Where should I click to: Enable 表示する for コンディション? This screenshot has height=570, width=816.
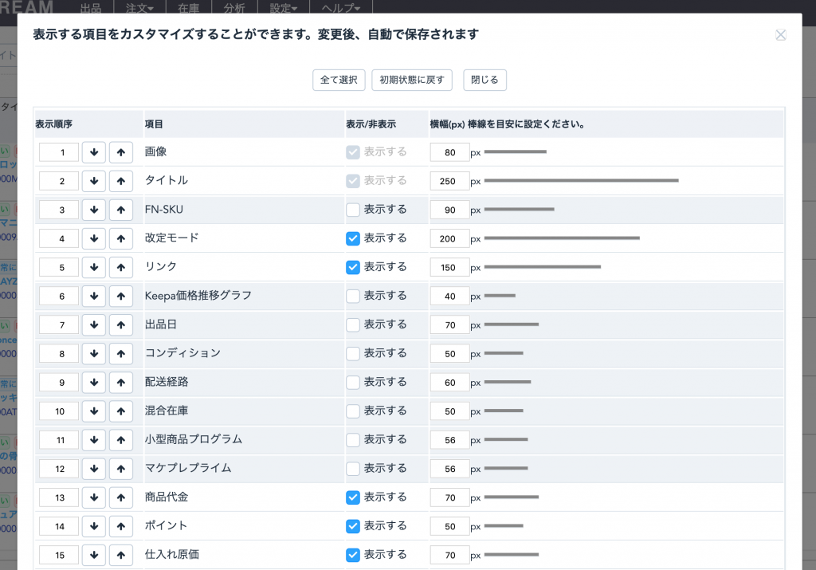click(x=353, y=353)
